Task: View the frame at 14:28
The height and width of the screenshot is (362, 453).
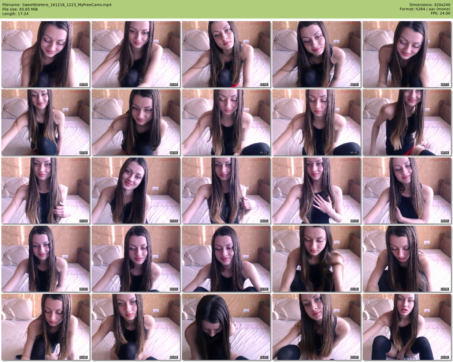Action: click(136, 327)
